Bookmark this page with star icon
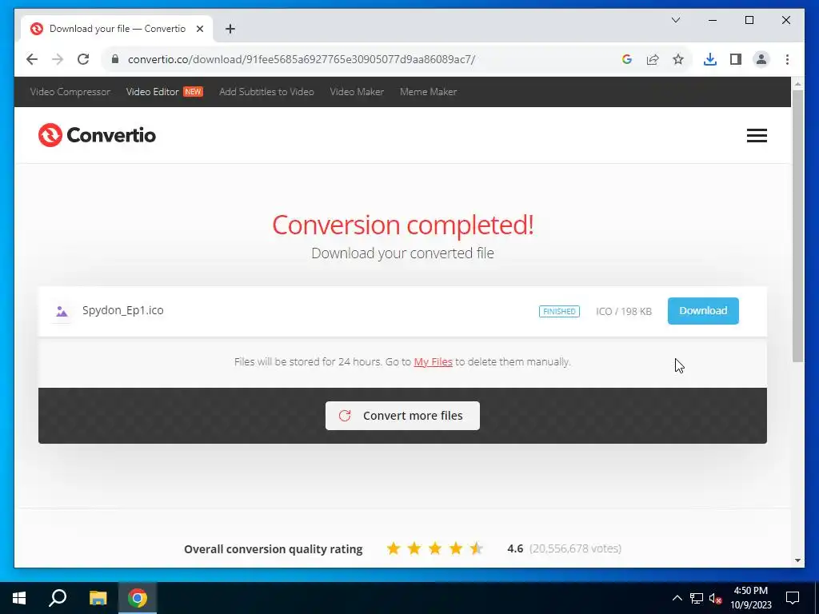This screenshot has height=614, width=819. [678, 59]
